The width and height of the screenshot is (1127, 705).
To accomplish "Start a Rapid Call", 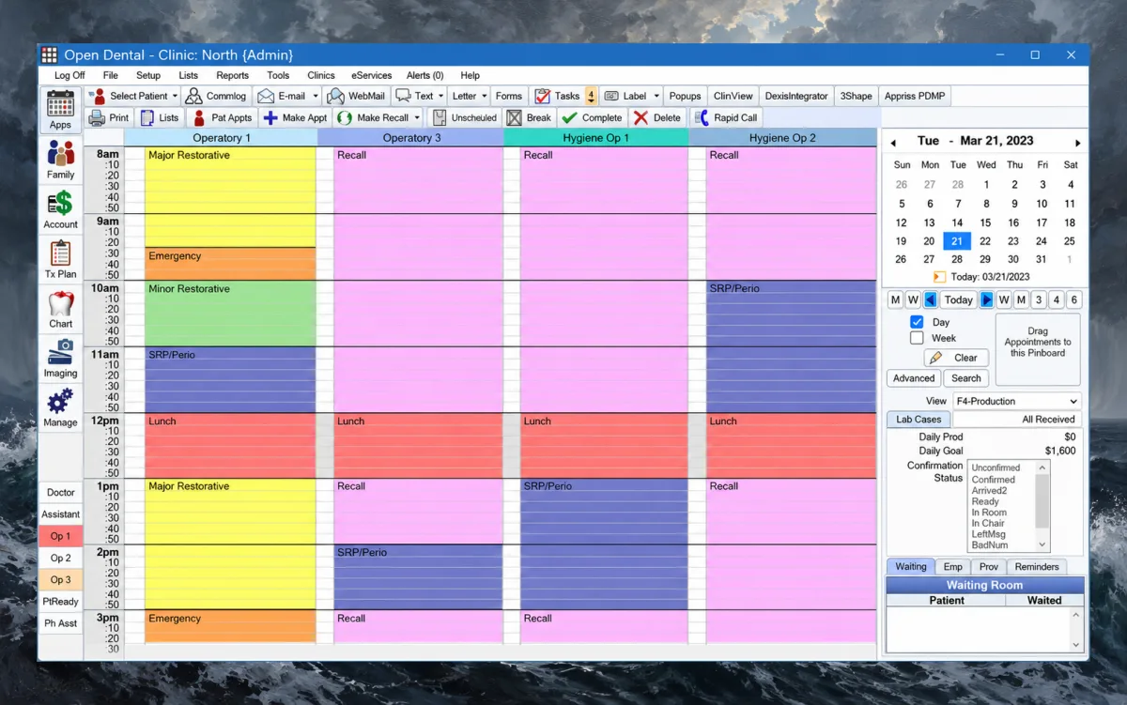I will [725, 118].
